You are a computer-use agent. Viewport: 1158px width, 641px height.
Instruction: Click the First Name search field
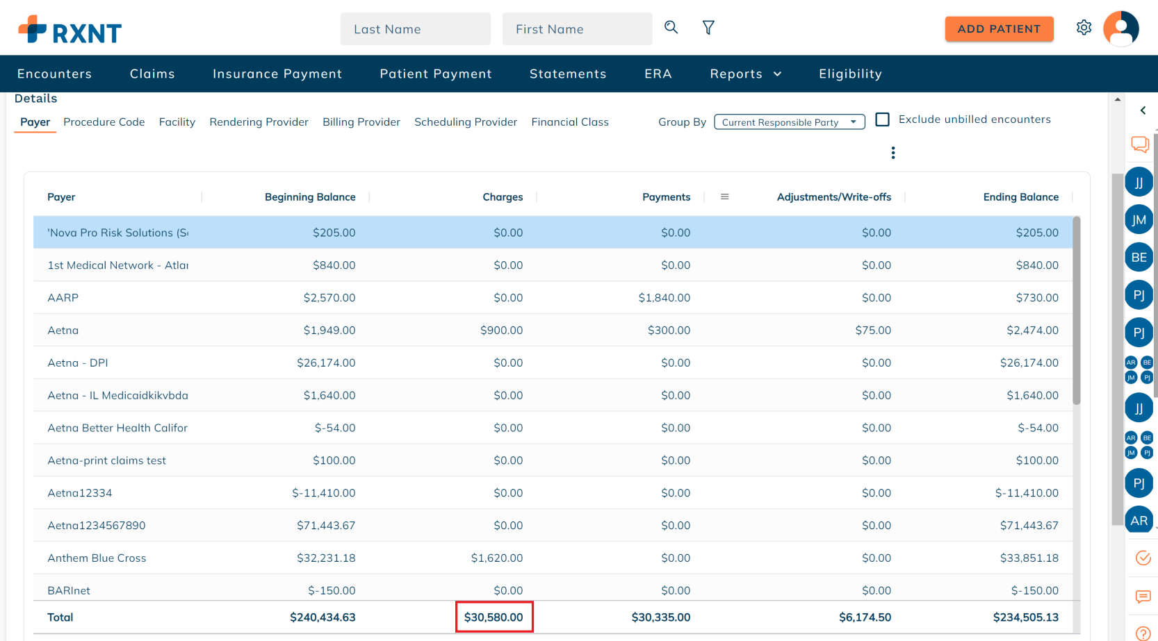(x=577, y=29)
